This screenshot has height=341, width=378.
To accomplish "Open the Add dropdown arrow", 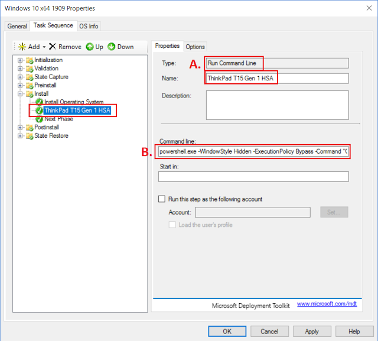I will (44, 47).
